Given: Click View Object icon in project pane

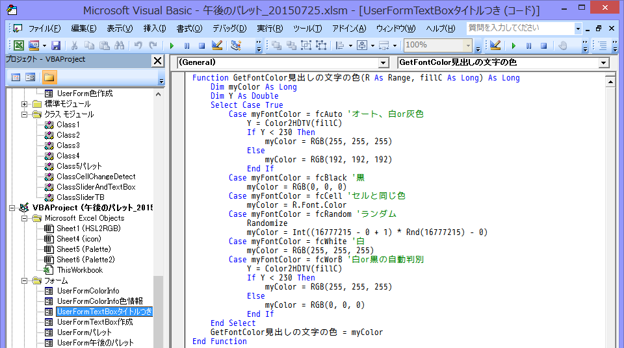Looking at the screenshot, I should coord(31,77).
